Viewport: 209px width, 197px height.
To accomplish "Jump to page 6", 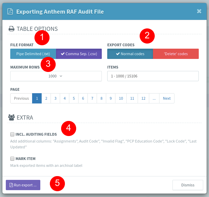I will (83, 98).
